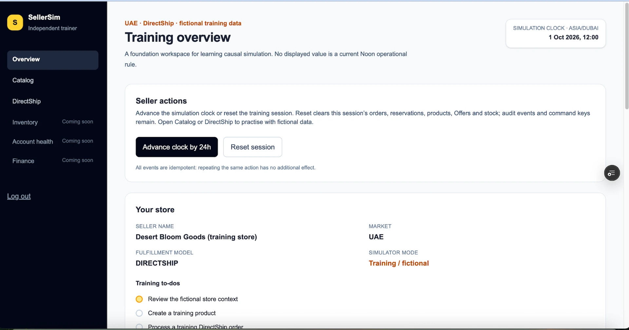Select Inventory in the sidebar
Screen dimensions: 629x330
[x=25, y=122]
